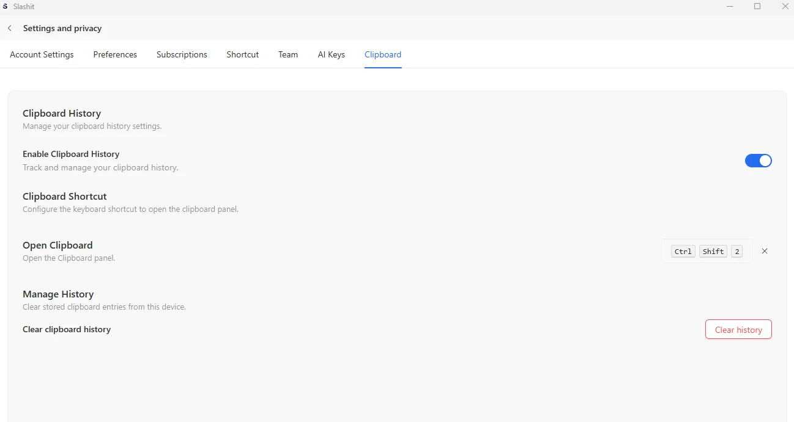Click the Settings and privacy title
The height and width of the screenshot is (422, 794).
[x=62, y=28]
